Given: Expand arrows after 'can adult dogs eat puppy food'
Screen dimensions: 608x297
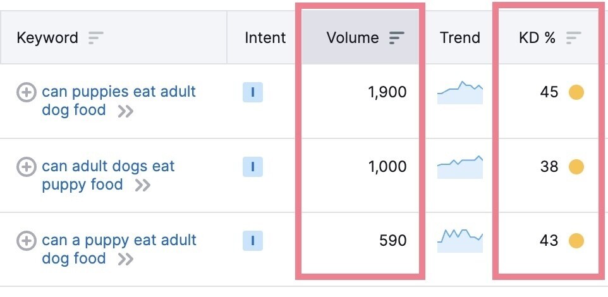Looking at the screenshot, I should point(143,186).
